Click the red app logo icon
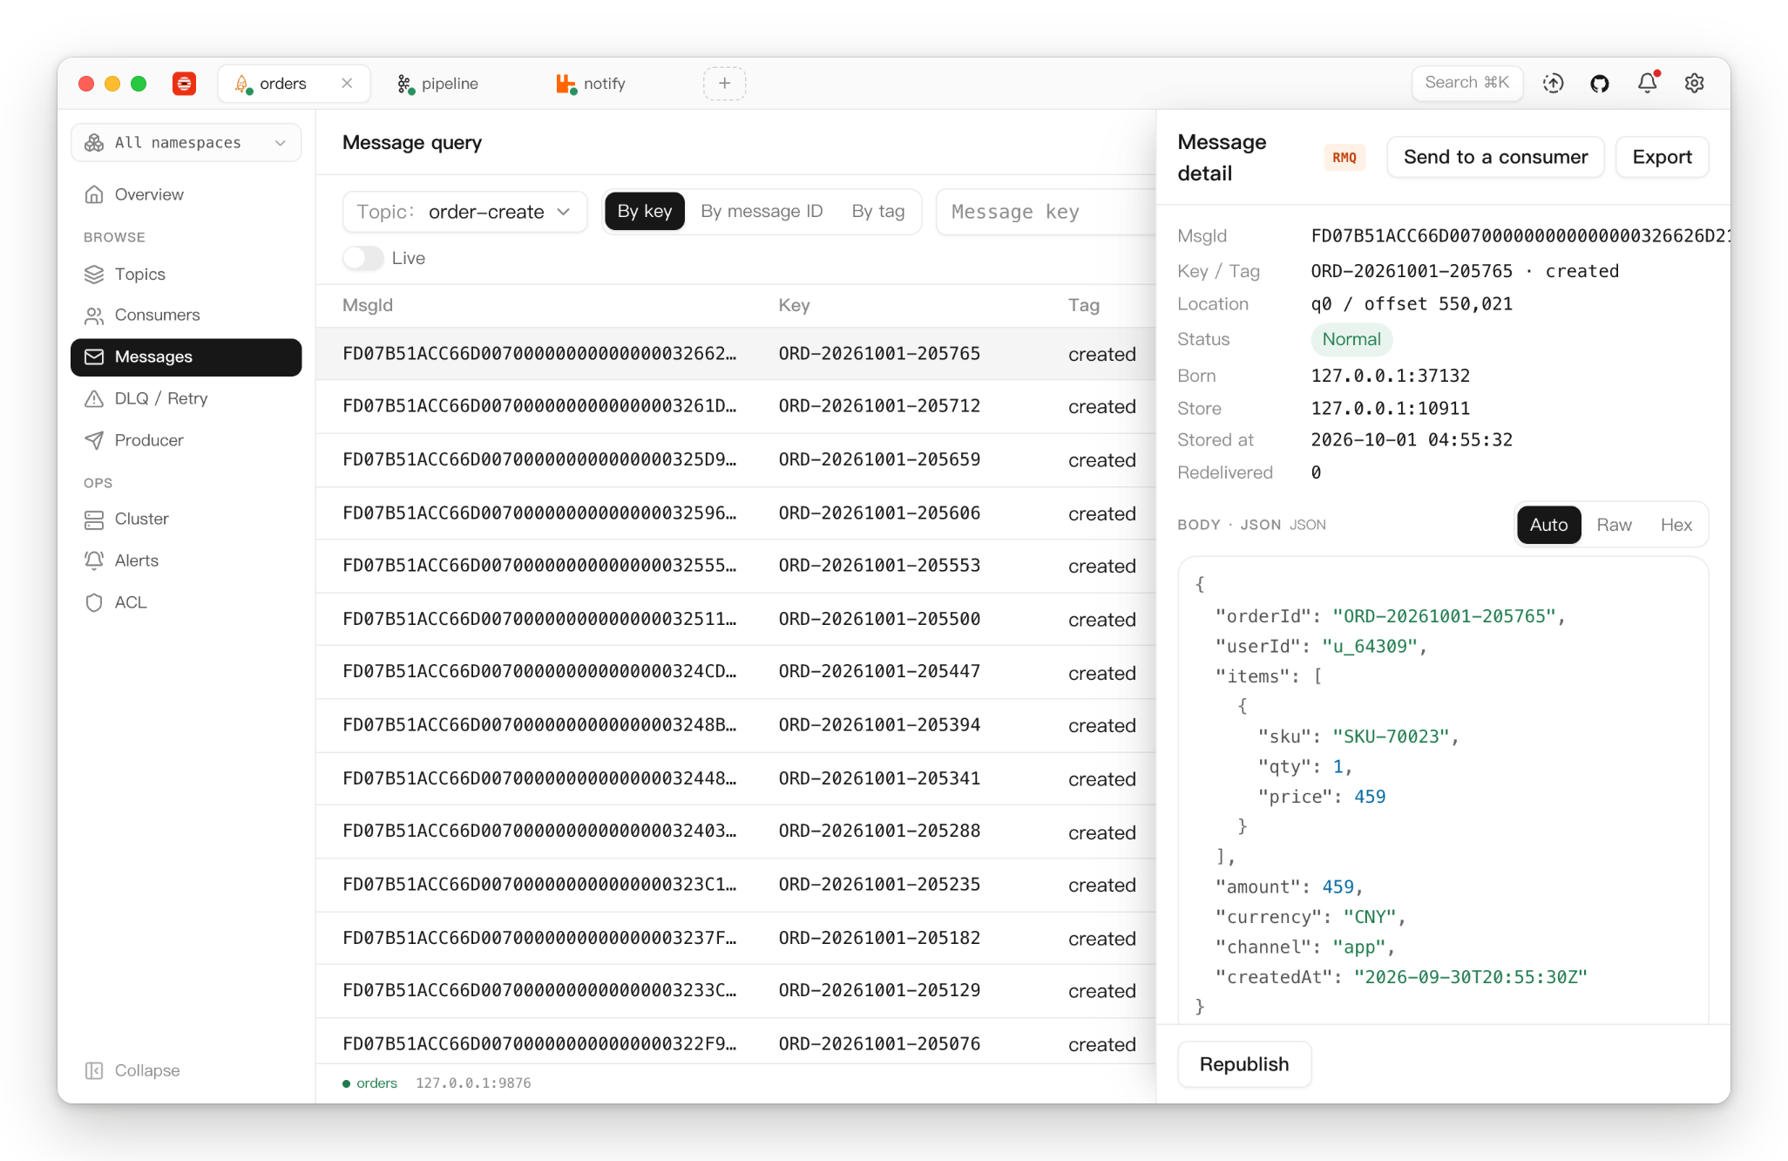Image resolution: width=1788 pixels, height=1161 pixels. click(184, 84)
